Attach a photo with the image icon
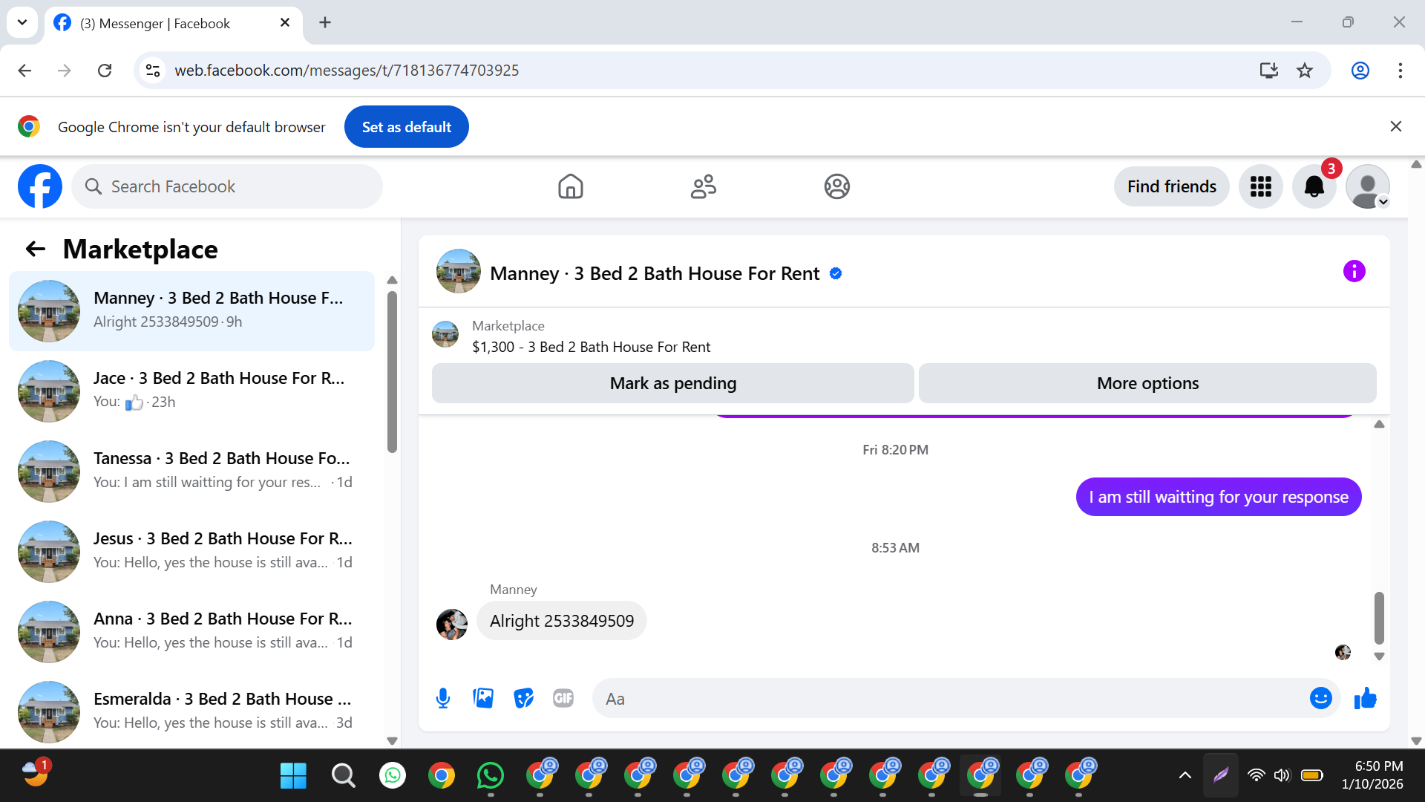The width and height of the screenshot is (1425, 802). (483, 698)
